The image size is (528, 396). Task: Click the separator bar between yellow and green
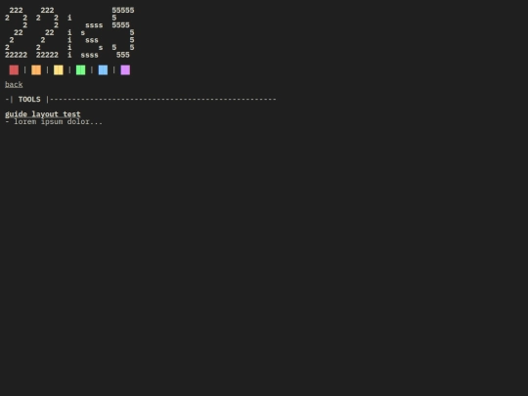[69, 70]
